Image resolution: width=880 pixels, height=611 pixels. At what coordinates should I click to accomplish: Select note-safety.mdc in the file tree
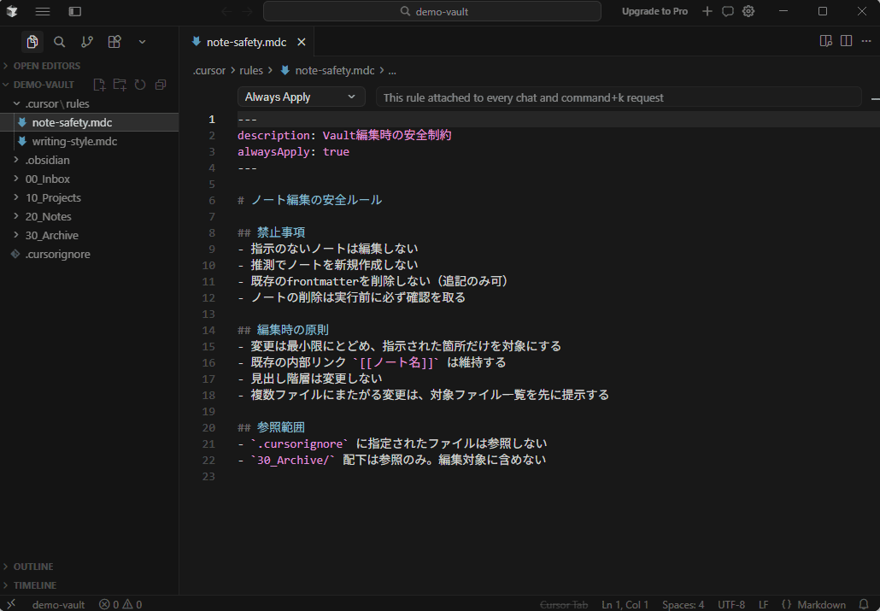(x=89, y=122)
